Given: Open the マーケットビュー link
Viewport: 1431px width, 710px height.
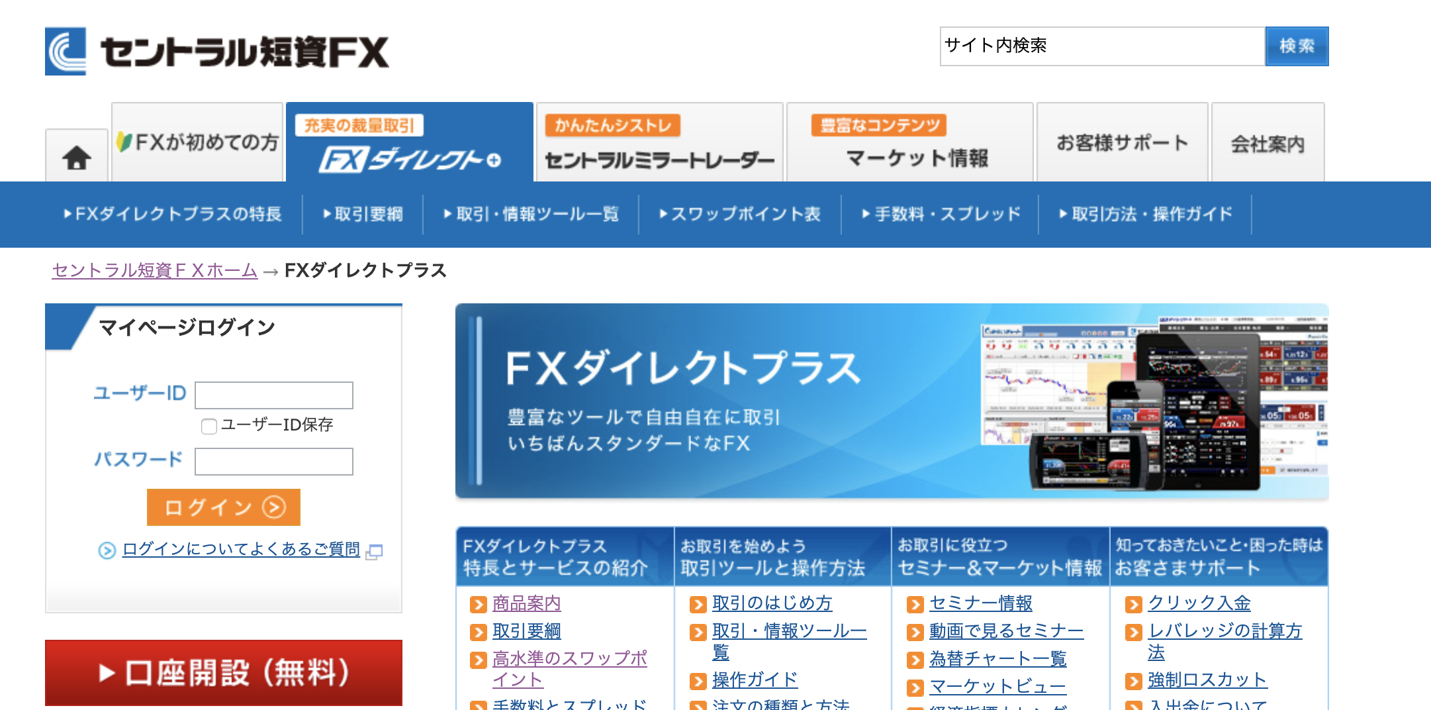Looking at the screenshot, I should pos(998,687).
